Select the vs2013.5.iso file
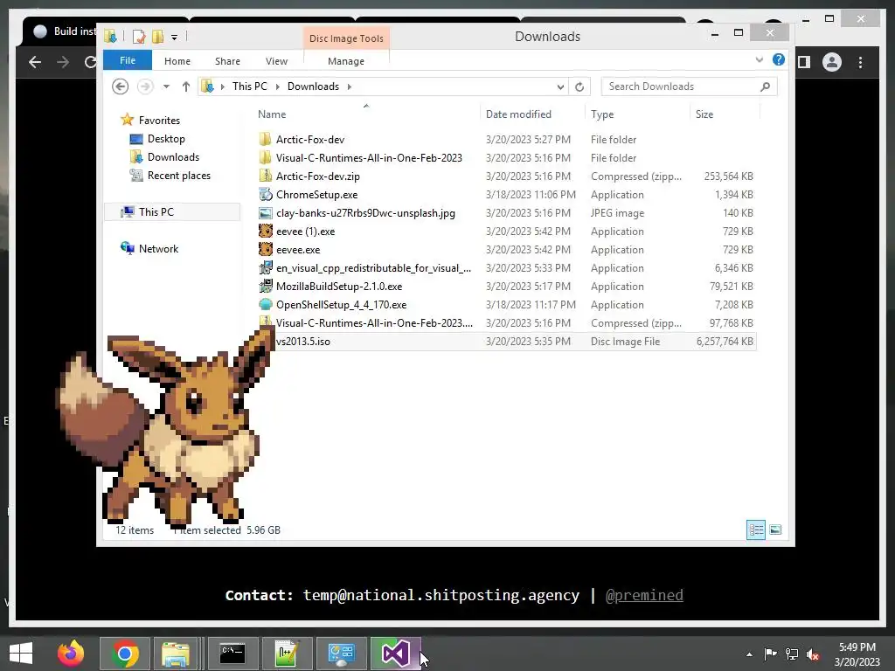Screen dimensions: 895x671 (x=303, y=342)
